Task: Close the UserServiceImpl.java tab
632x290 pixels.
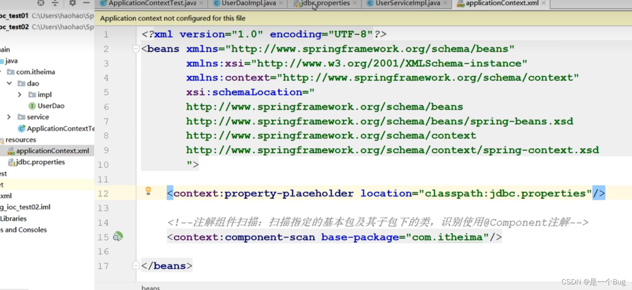Action: [445, 3]
